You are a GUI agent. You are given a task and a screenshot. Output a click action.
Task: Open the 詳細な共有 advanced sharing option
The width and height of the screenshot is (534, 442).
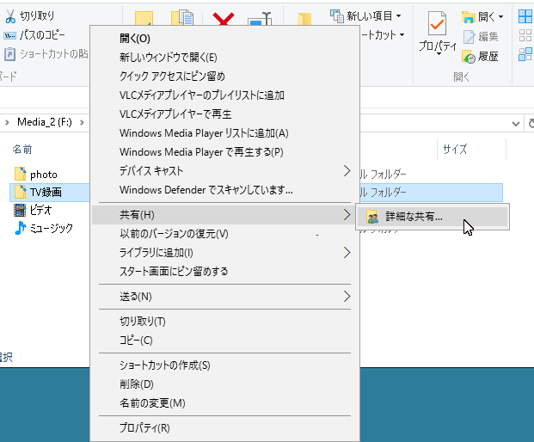[x=414, y=217]
